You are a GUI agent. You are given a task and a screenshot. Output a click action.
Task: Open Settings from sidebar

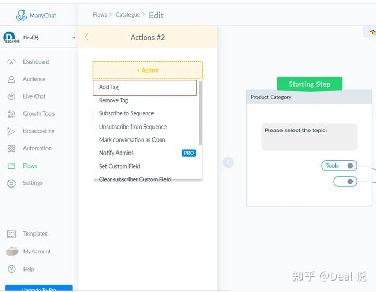coord(32,183)
